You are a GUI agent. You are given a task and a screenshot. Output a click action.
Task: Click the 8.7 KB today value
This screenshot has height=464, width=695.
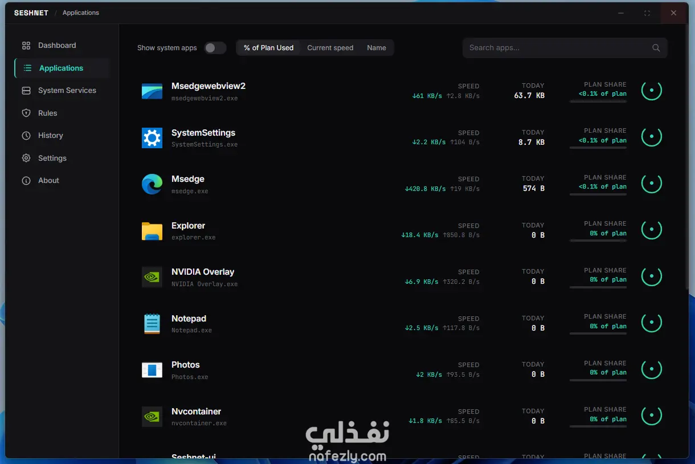(x=532, y=143)
